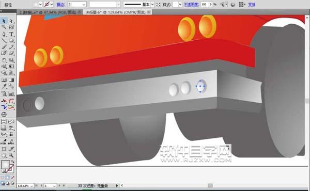
Task: Click the large fill color swatch
Action: click(5, 165)
